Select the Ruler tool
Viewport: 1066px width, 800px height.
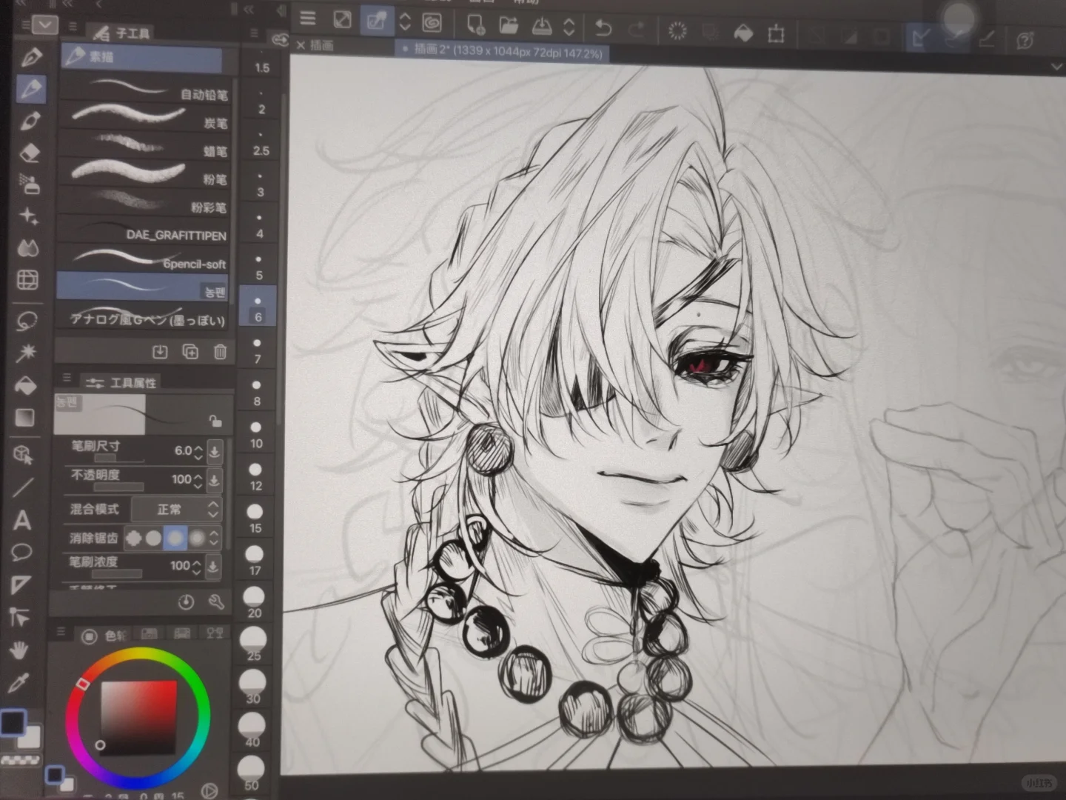(21, 585)
